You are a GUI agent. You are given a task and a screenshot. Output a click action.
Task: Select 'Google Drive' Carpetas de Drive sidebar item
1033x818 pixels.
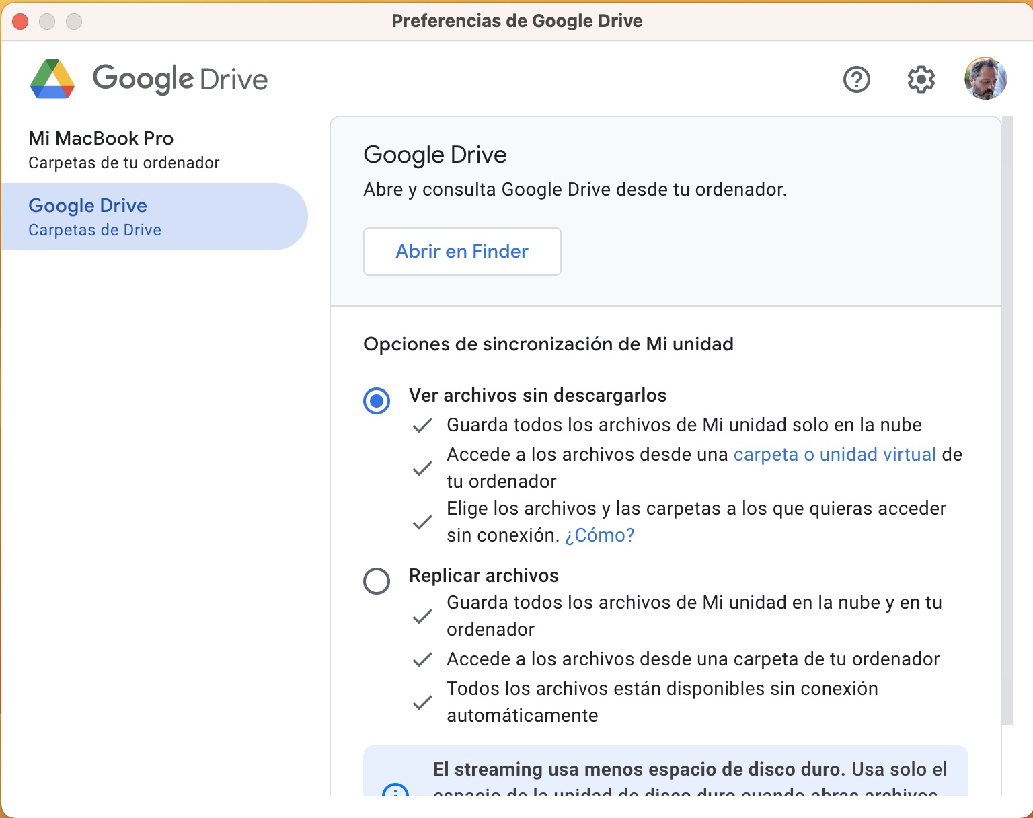tap(154, 217)
